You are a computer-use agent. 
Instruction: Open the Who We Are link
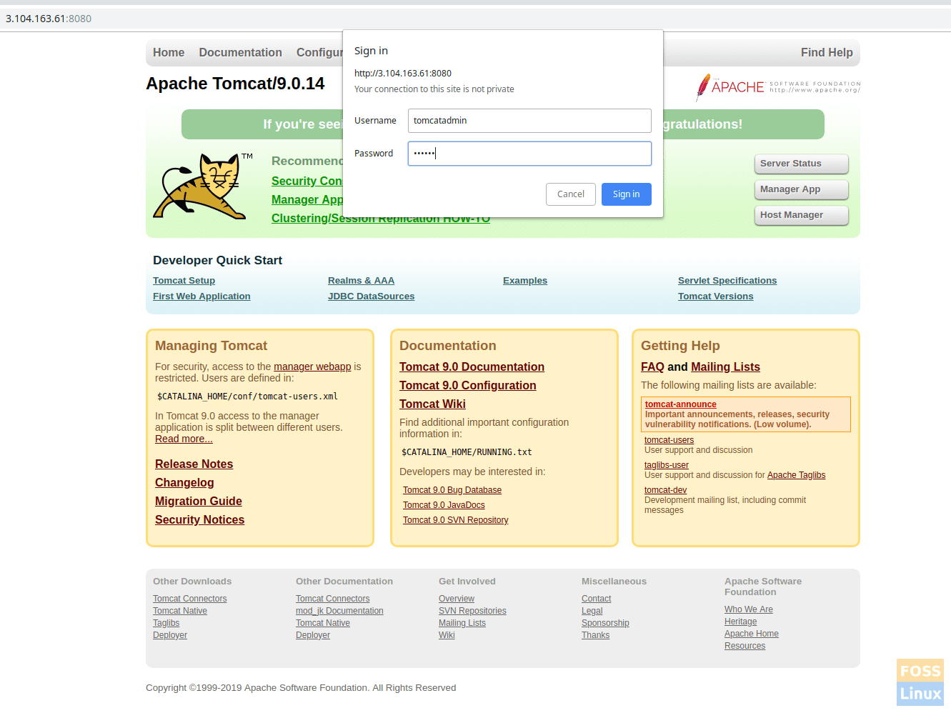[748, 609]
